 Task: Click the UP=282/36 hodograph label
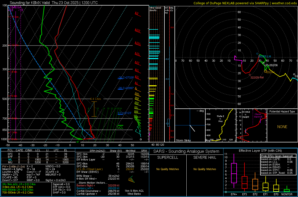coord(271,65)
